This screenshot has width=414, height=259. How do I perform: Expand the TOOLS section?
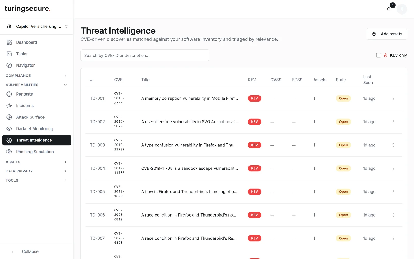point(37,180)
